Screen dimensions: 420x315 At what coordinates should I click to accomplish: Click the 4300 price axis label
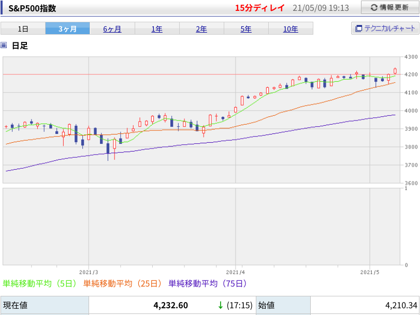tap(411, 57)
